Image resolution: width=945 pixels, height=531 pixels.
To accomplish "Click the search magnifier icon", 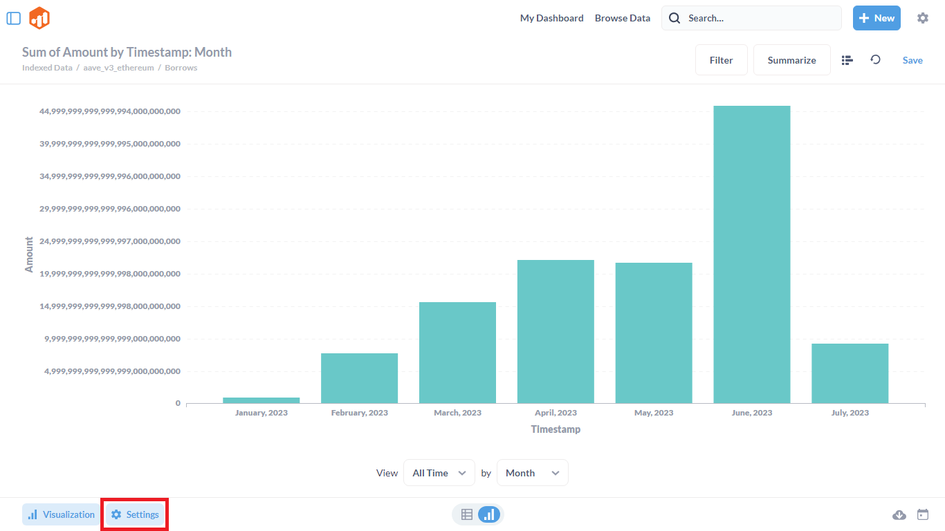I will pyautogui.click(x=675, y=18).
